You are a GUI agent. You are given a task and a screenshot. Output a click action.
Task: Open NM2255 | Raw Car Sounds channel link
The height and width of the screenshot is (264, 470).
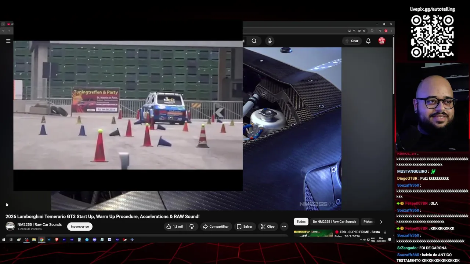tap(40, 224)
